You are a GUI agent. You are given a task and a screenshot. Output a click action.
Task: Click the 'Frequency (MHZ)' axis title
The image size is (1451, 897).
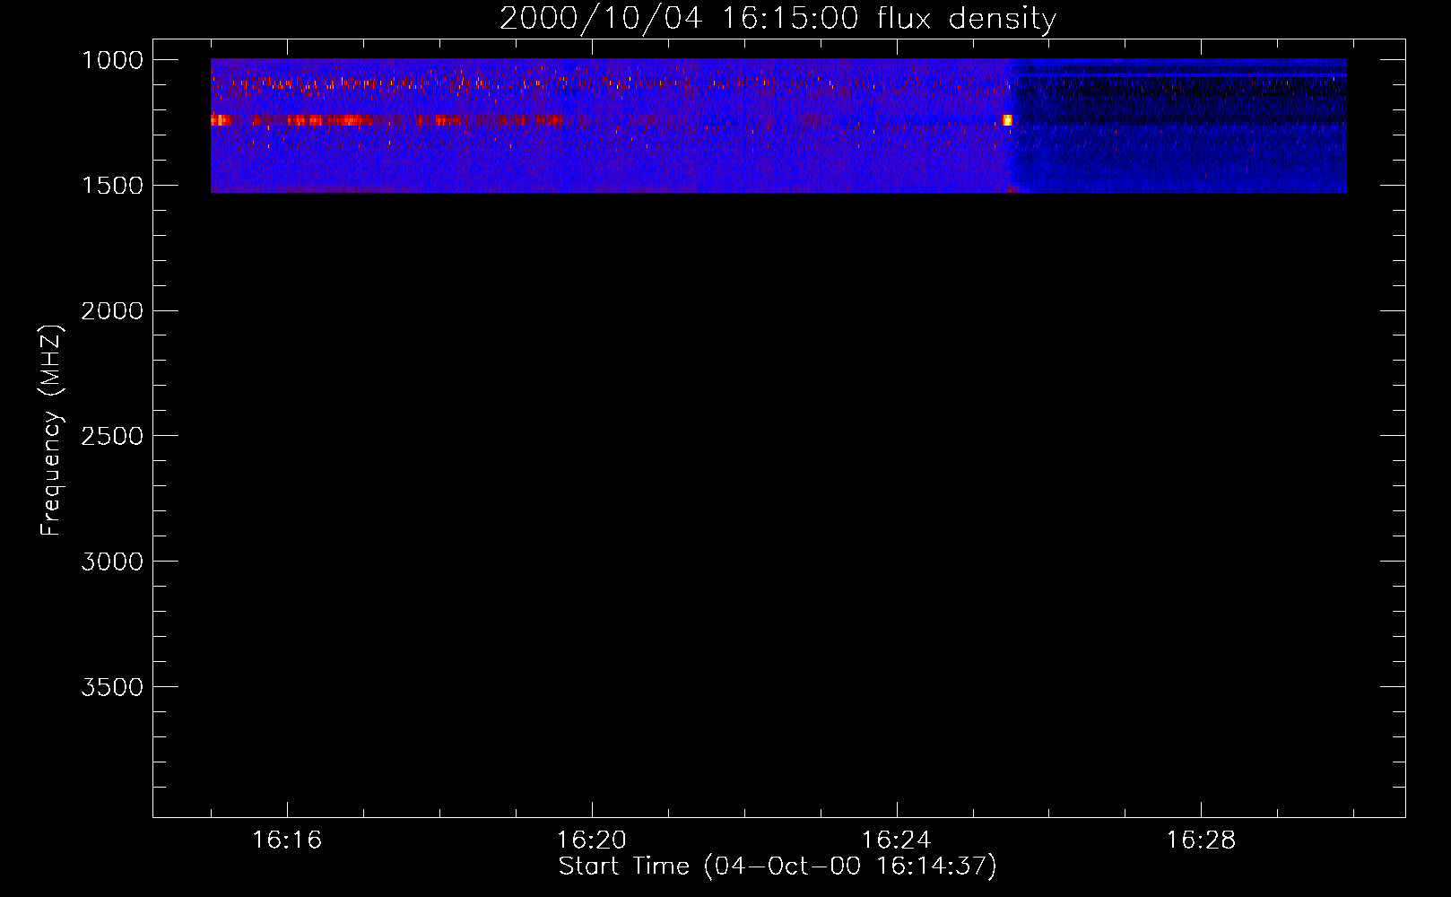click(x=51, y=431)
